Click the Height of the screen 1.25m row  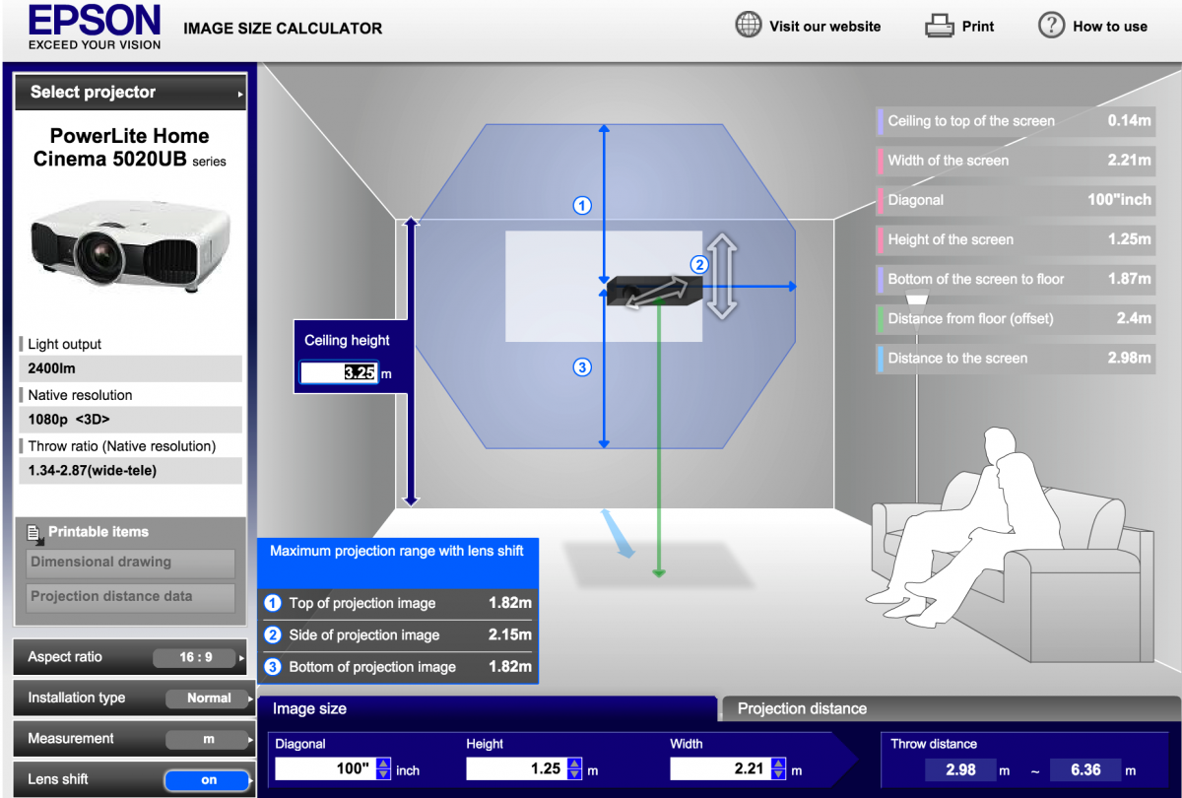pyautogui.click(x=1015, y=239)
